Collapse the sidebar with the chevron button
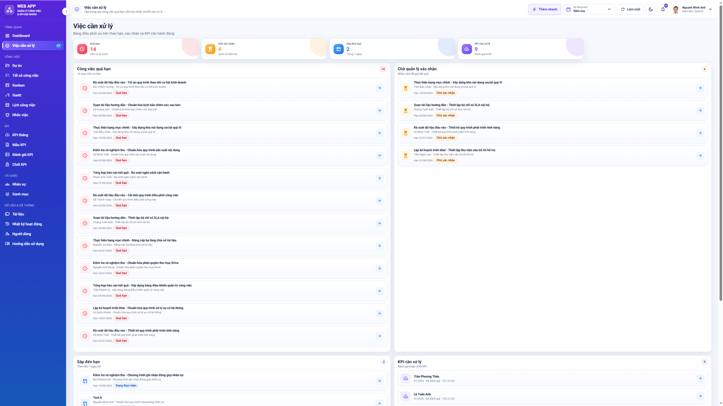723x406 pixels. [66, 11]
